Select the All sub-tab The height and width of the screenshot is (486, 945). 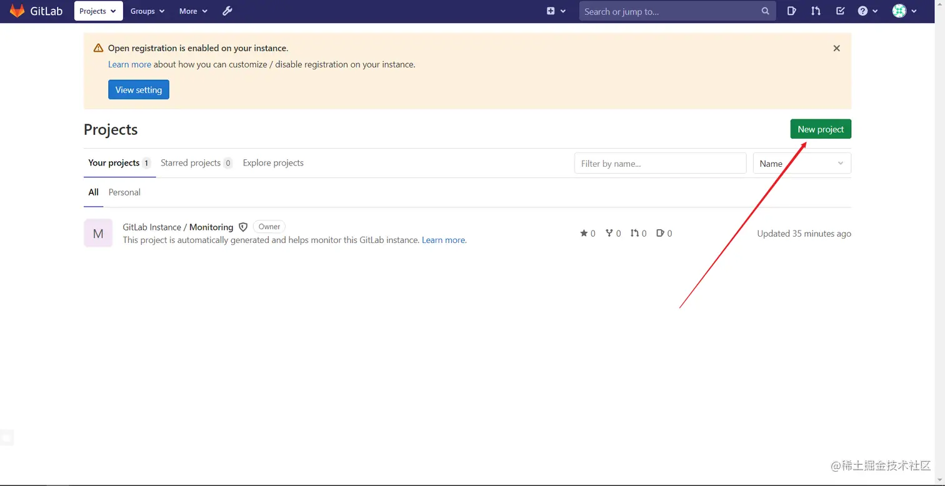(93, 192)
